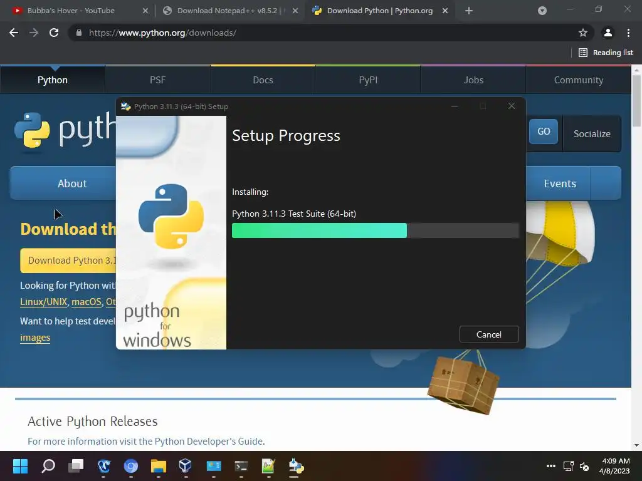This screenshot has height=481, width=642.
Task: Open the blue window taskbar app
Action: [x=214, y=466]
